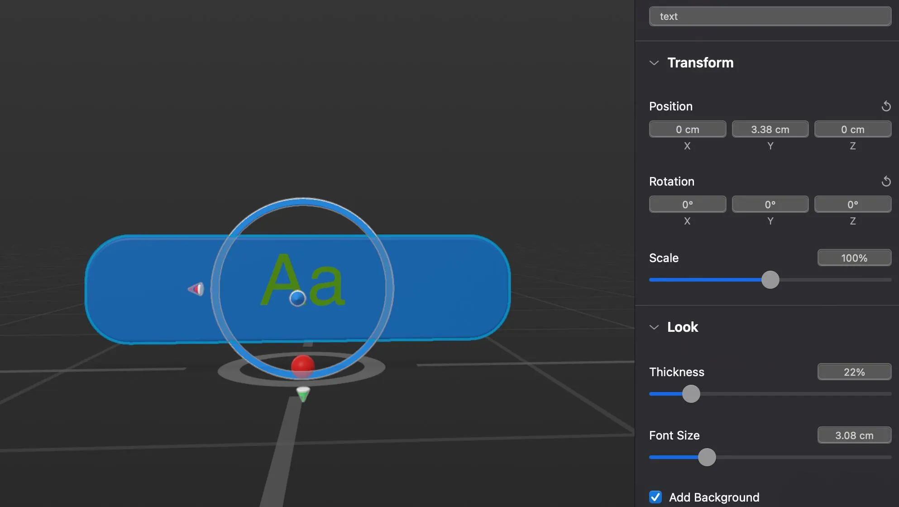The height and width of the screenshot is (507, 899).
Task: Click the Scale 100% value field
Action: coord(854,258)
